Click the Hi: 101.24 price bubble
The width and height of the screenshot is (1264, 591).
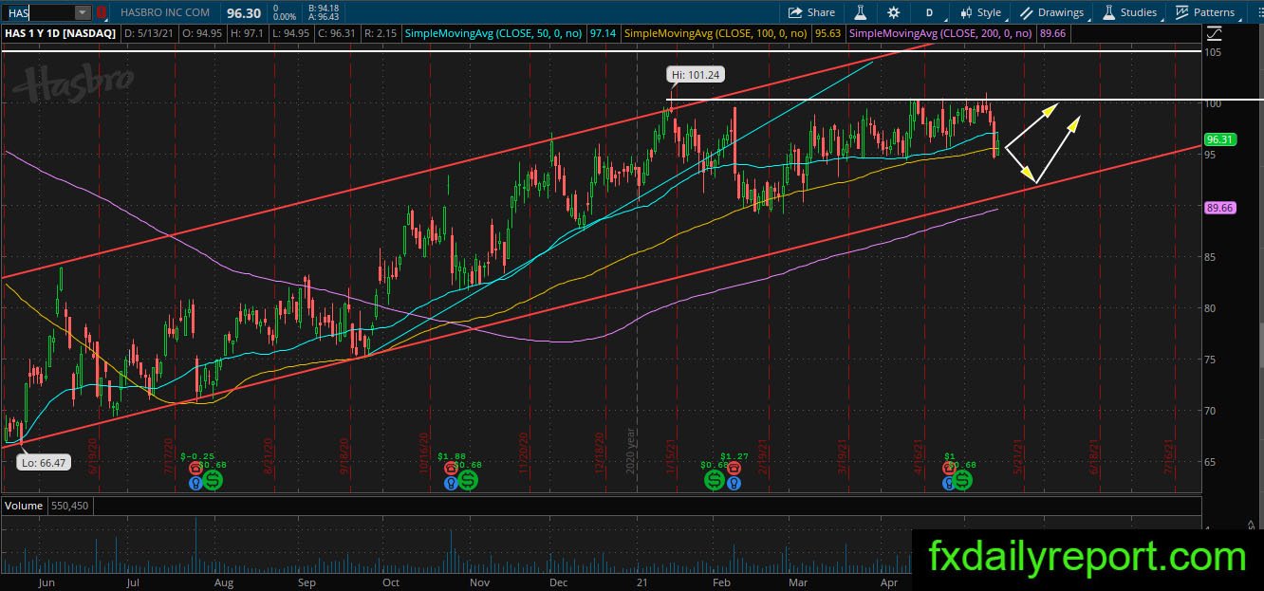point(697,74)
